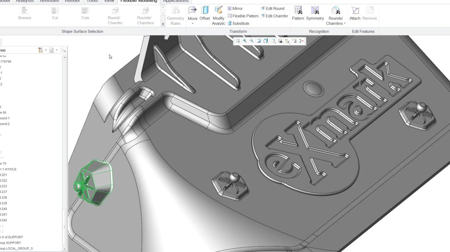This screenshot has width=450, height=252.
Task: Open Geometry Rules
Action: pos(175,16)
